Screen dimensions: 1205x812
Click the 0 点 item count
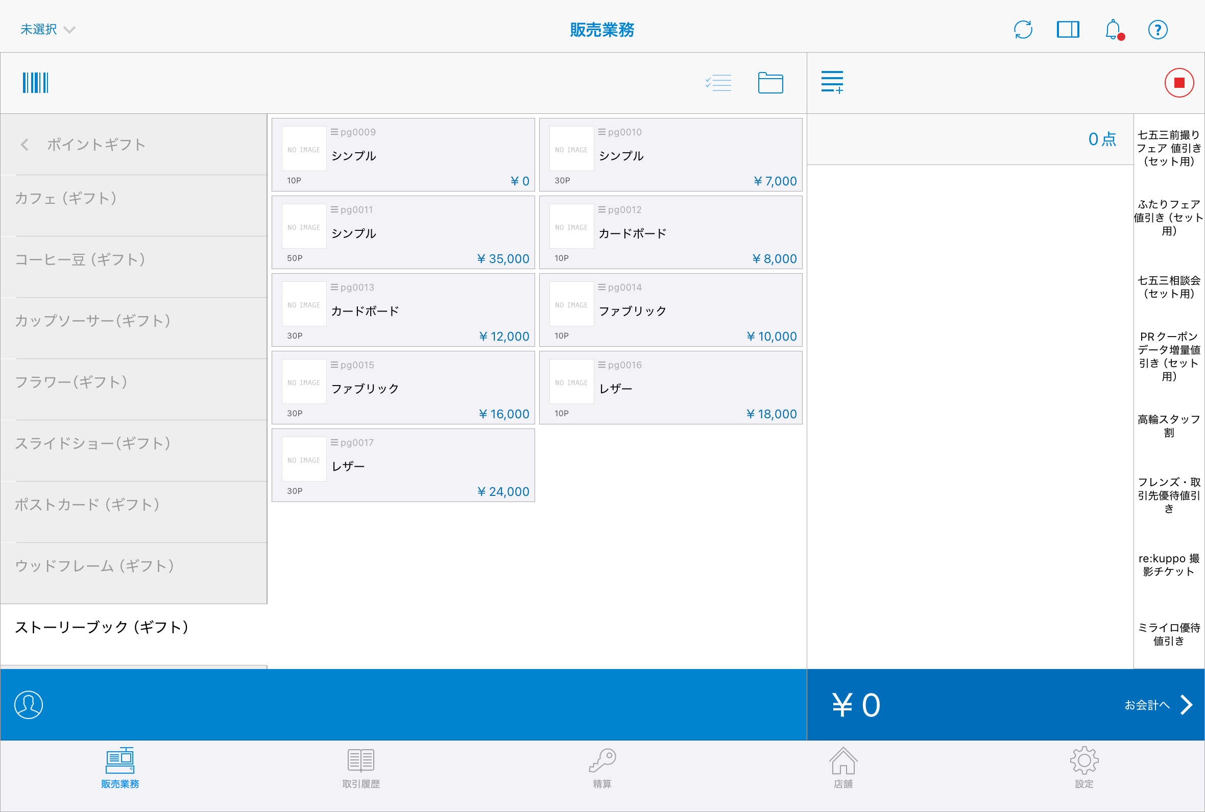click(x=1102, y=139)
